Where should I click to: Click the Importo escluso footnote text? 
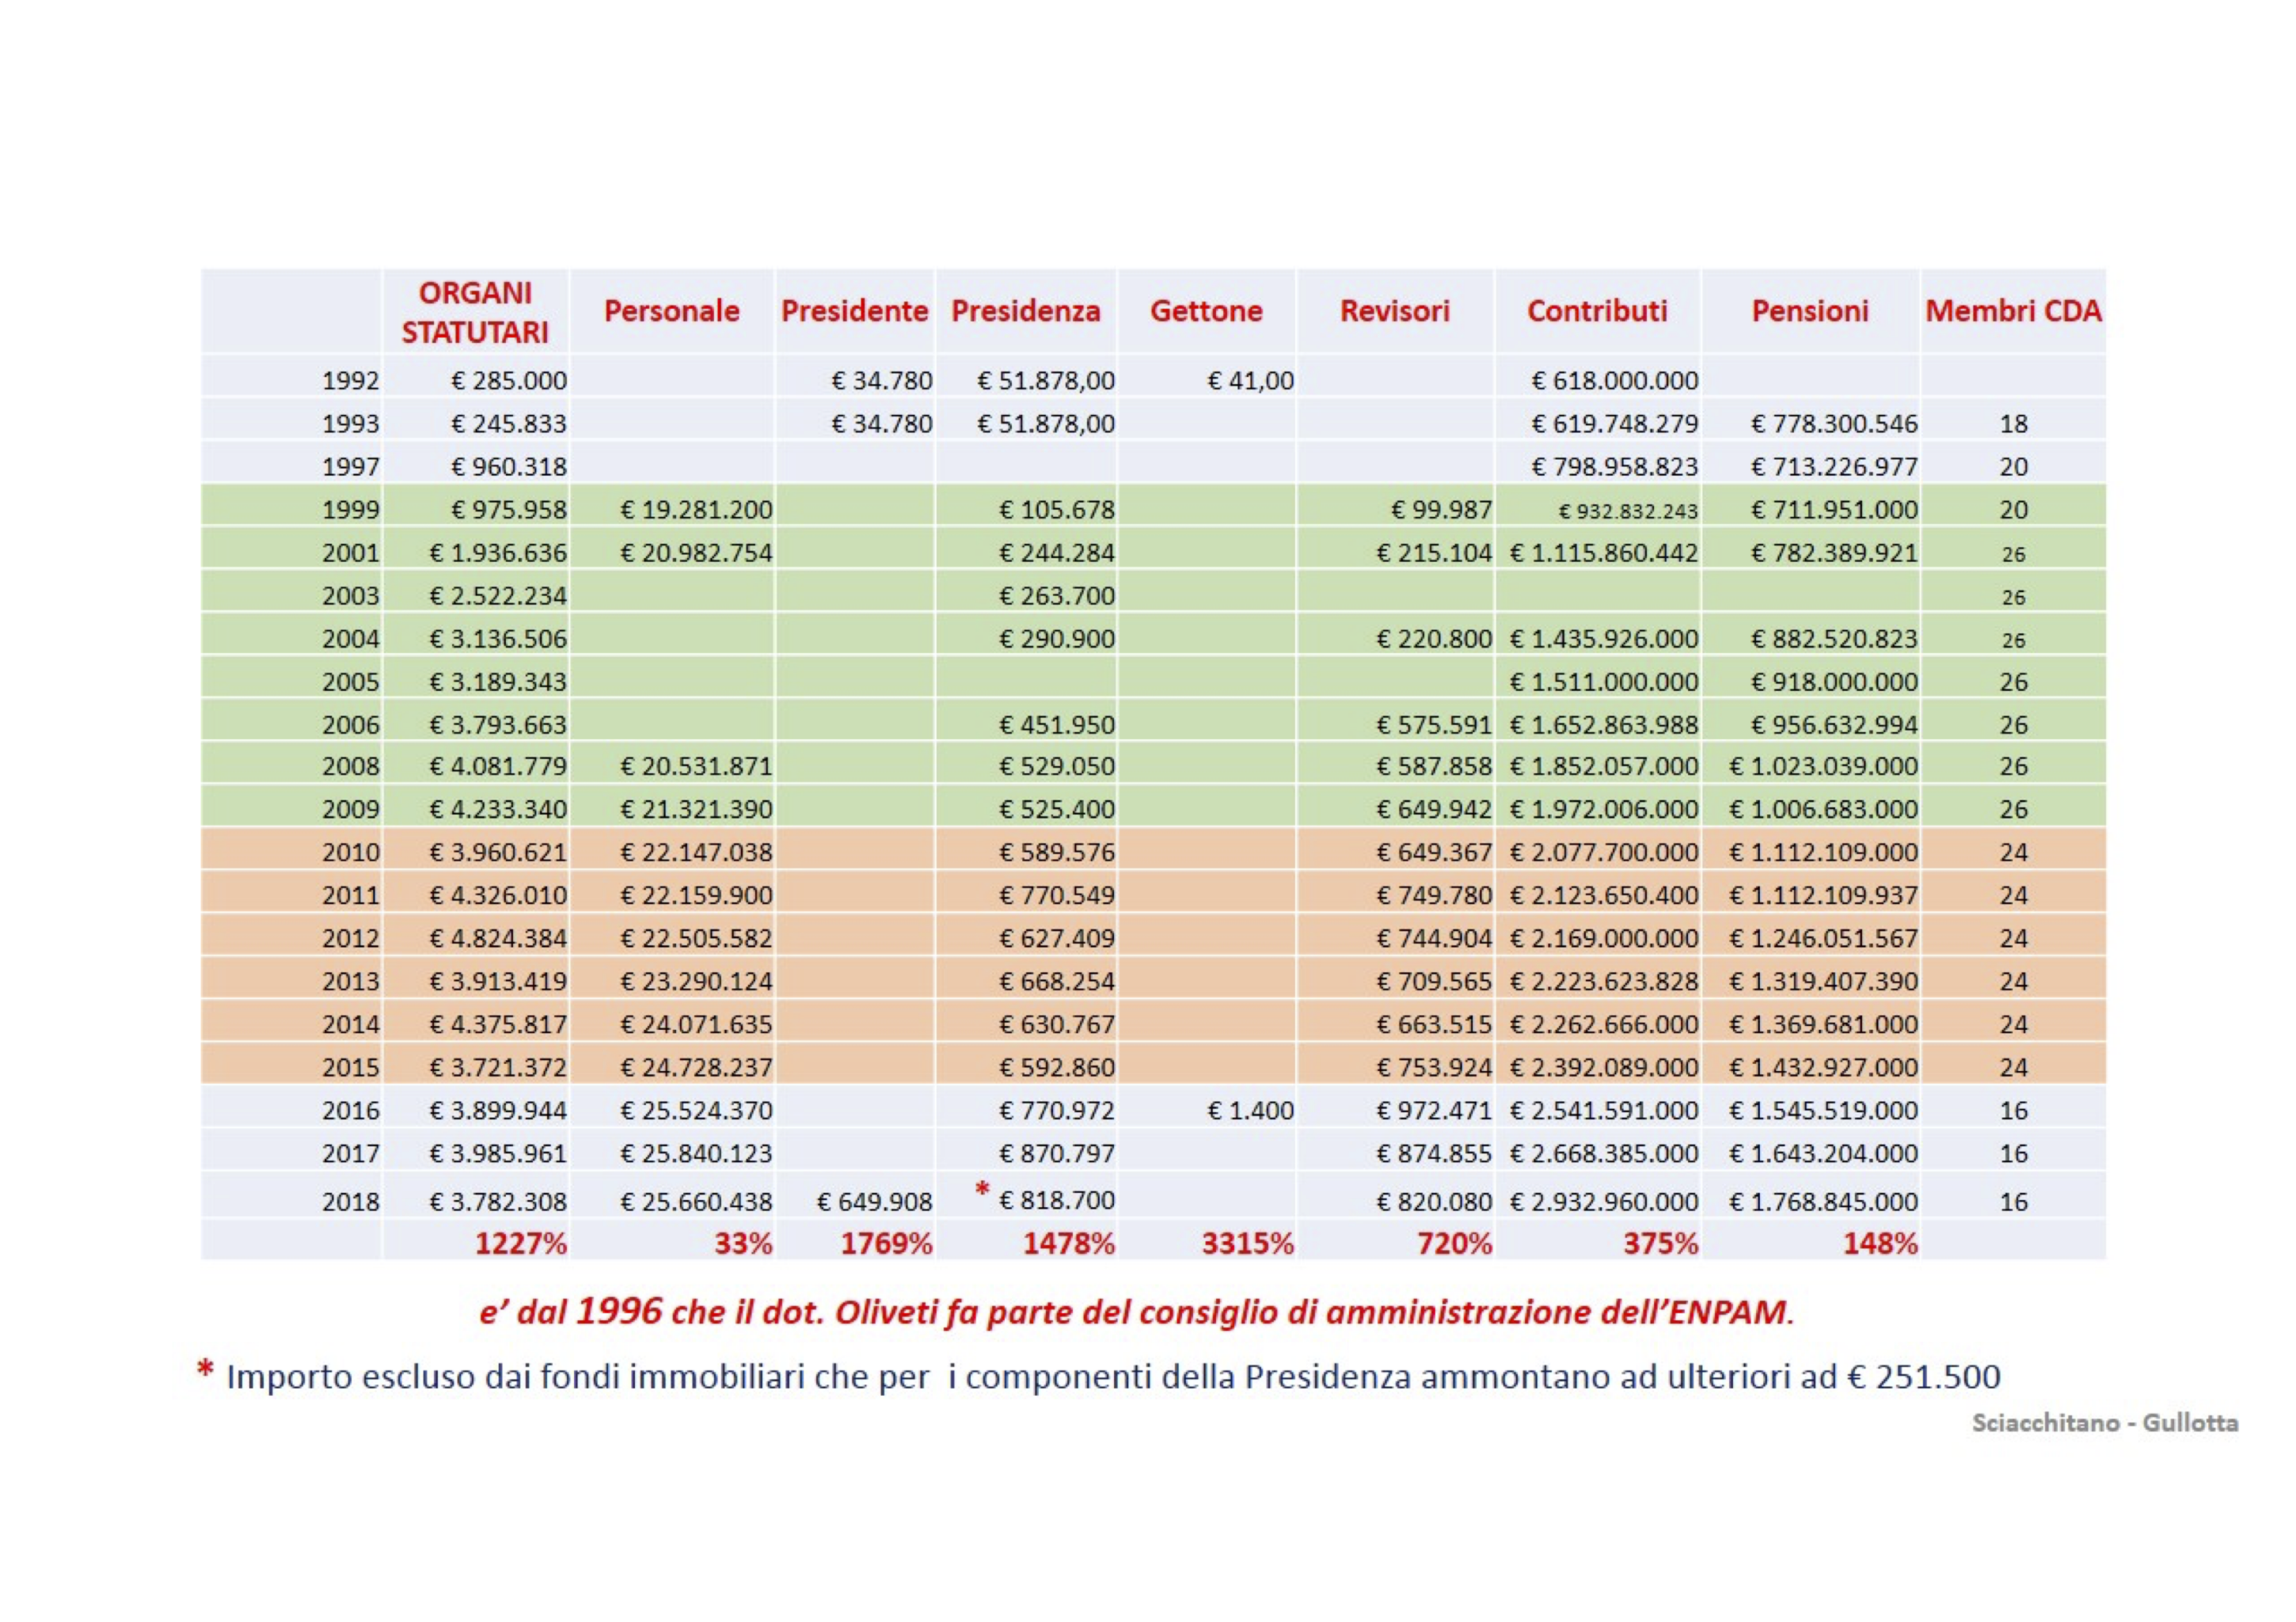tap(1112, 1377)
